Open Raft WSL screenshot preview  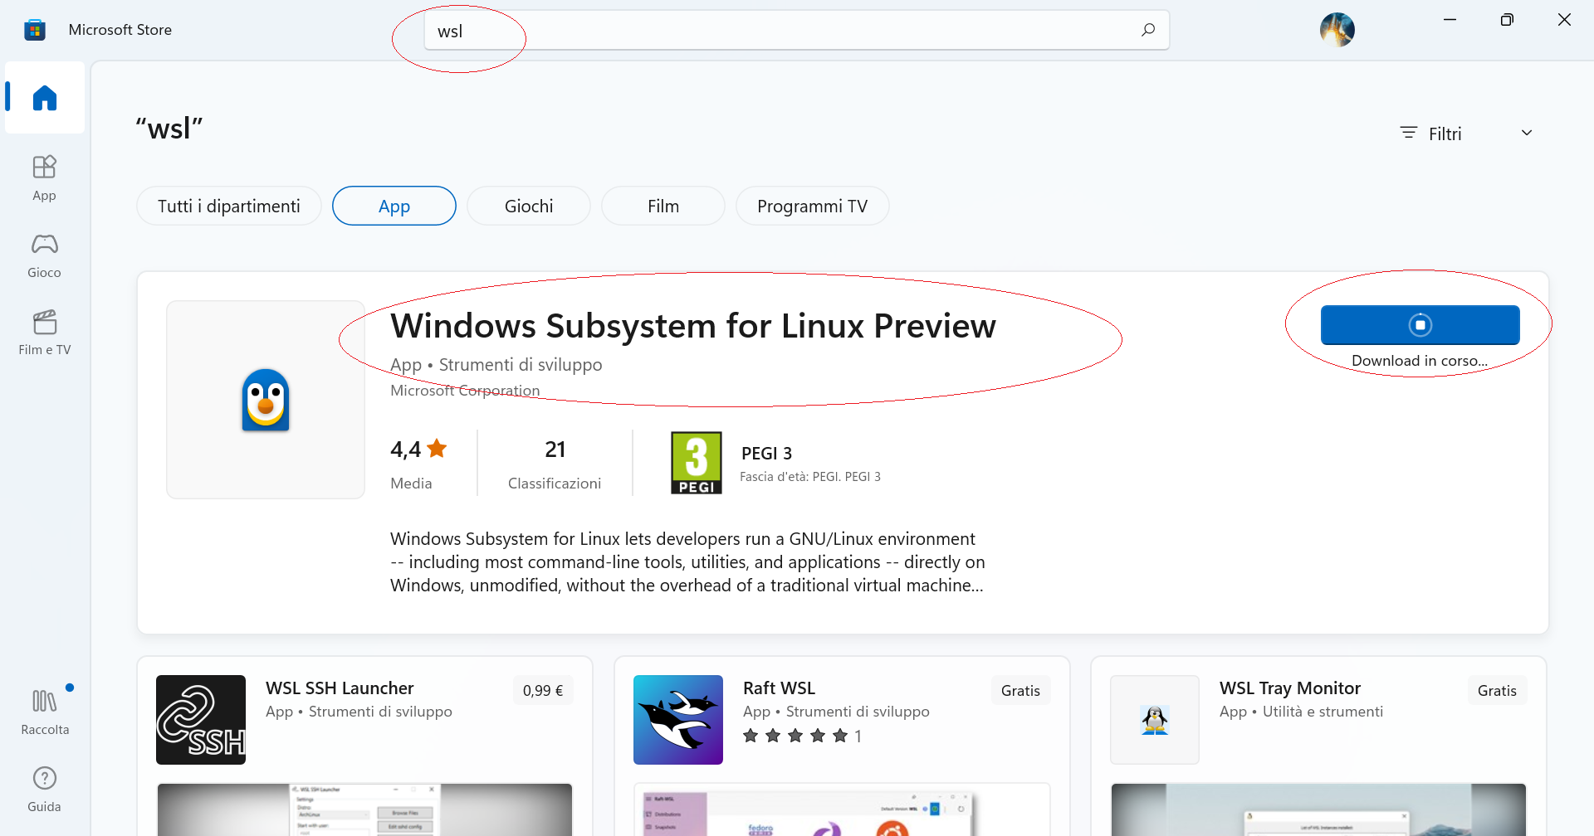pos(842,809)
